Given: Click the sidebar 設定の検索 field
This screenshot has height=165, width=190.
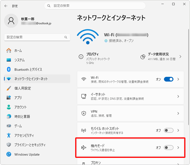Looking at the screenshot, I should [x=37, y=37].
